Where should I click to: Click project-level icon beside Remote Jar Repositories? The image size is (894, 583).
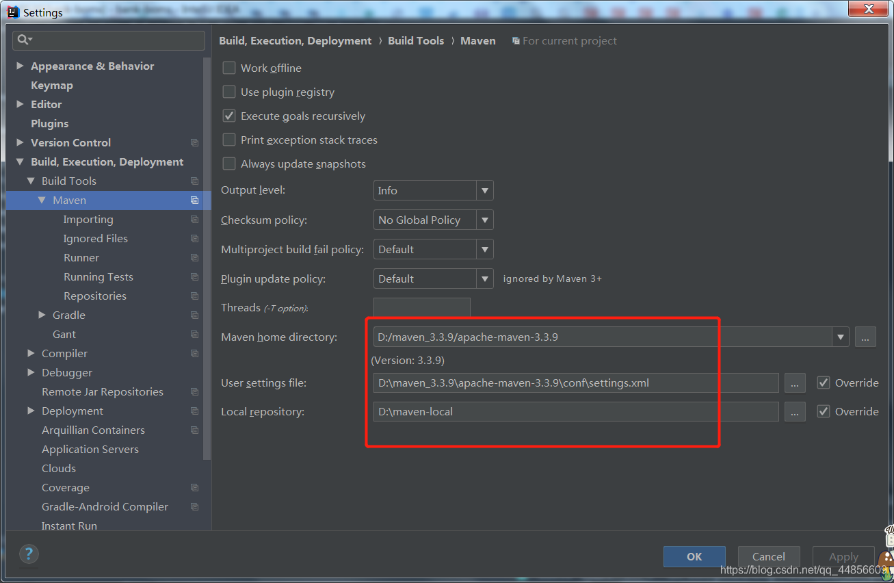coord(195,392)
